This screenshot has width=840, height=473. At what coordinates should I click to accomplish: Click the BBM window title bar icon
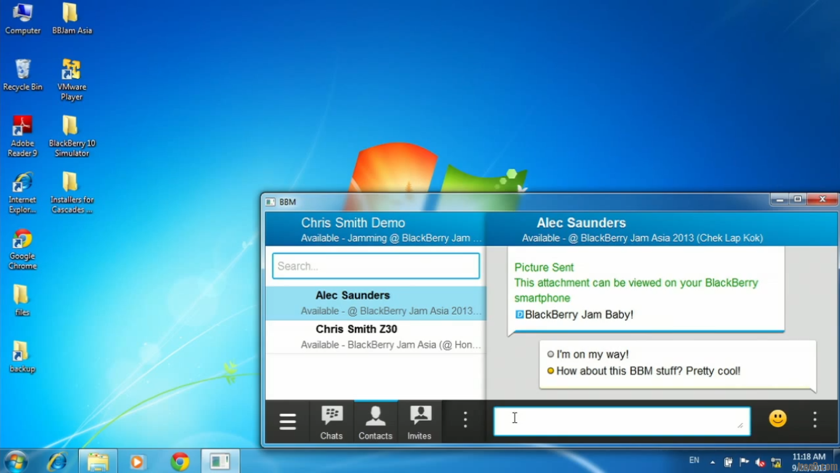click(271, 202)
